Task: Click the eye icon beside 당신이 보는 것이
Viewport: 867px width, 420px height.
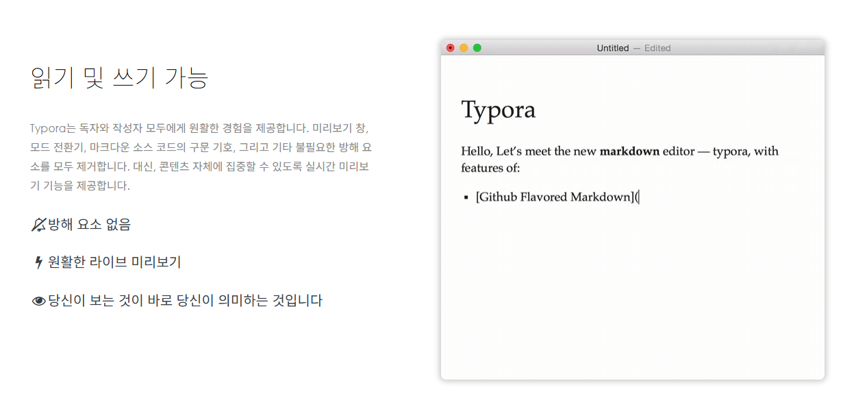Action: pos(39,301)
